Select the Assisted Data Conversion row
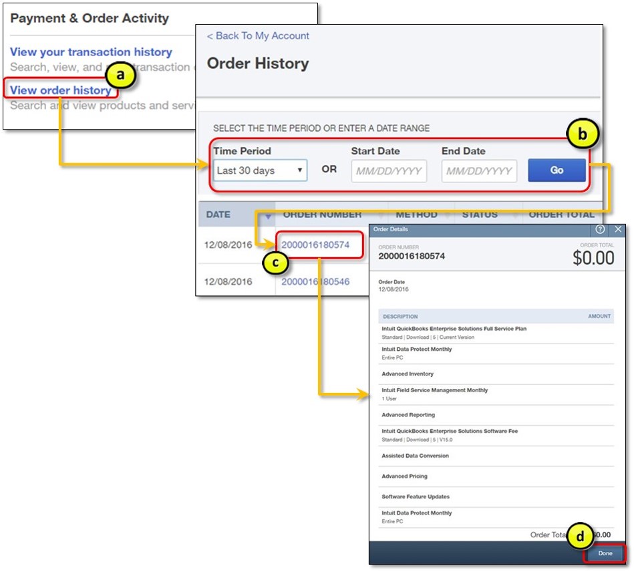The image size is (634, 572). [x=496, y=456]
